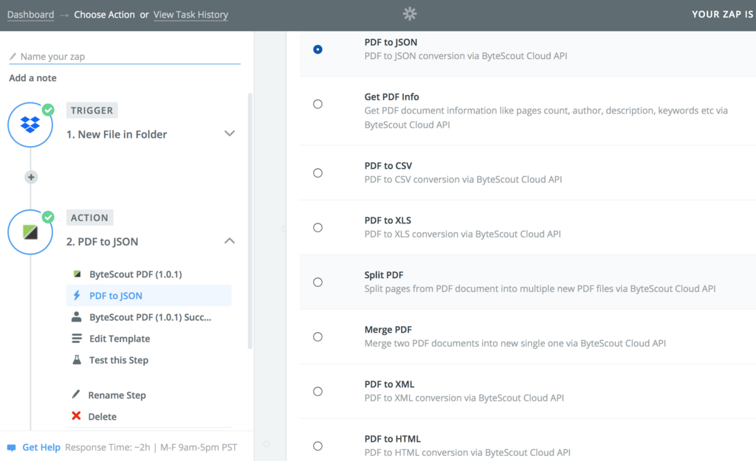756x461 pixels.
Task: Click the PDF to XLS option title
Action: pyautogui.click(x=388, y=220)
